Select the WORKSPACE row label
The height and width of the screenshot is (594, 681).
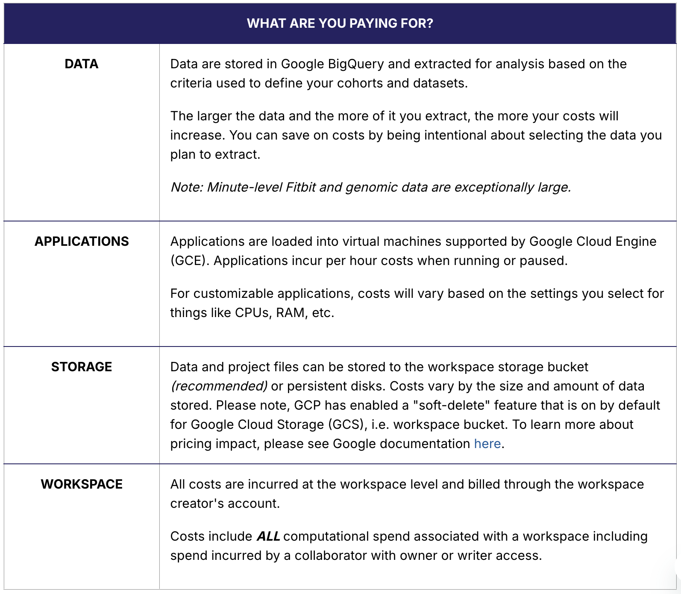tap(82, 484)
